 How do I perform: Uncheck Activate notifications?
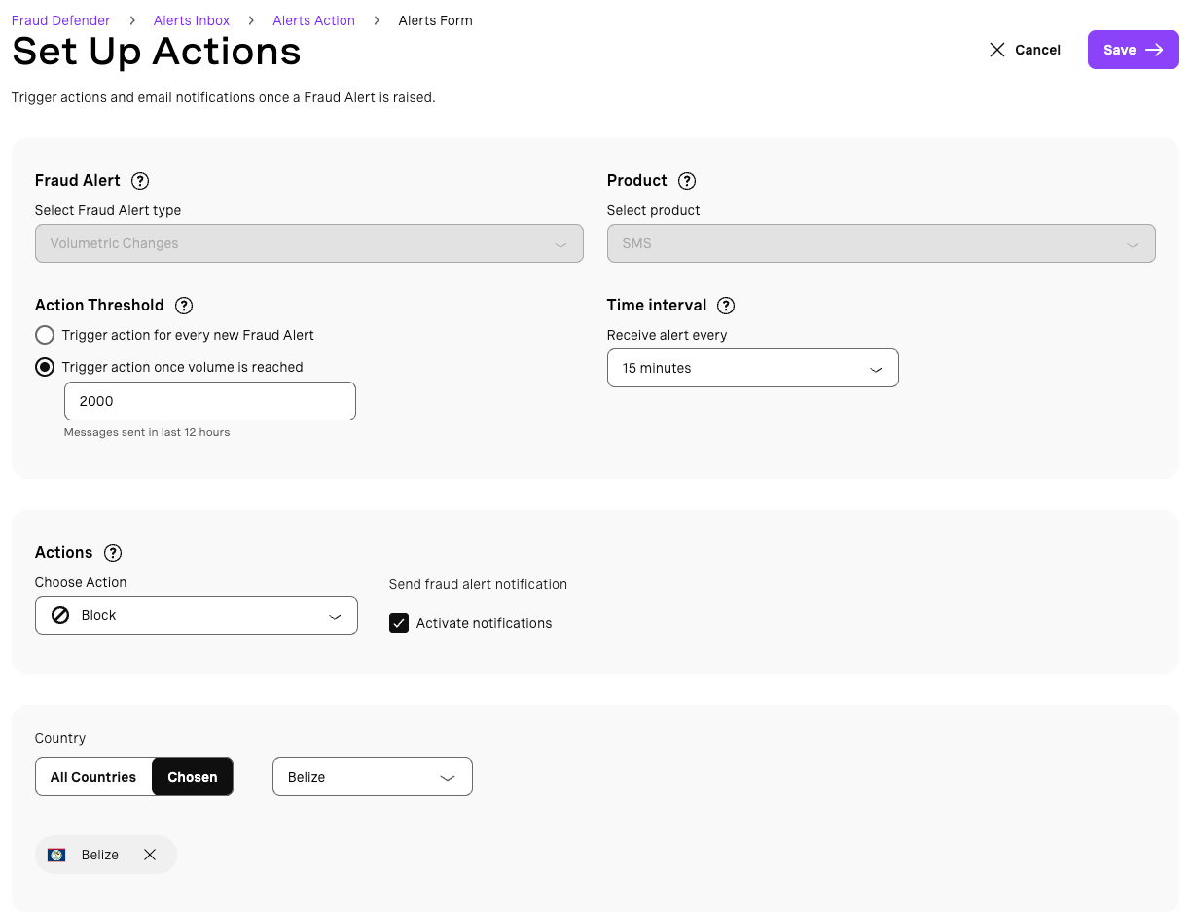point(399,623)
